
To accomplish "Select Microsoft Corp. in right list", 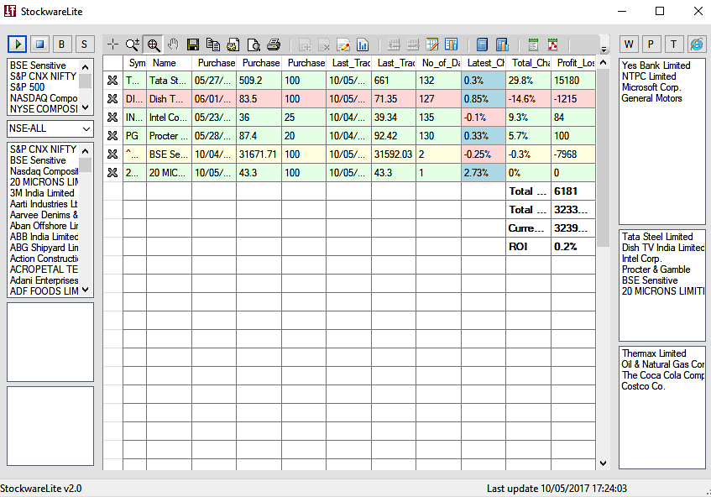I will (x=651, y=87).
